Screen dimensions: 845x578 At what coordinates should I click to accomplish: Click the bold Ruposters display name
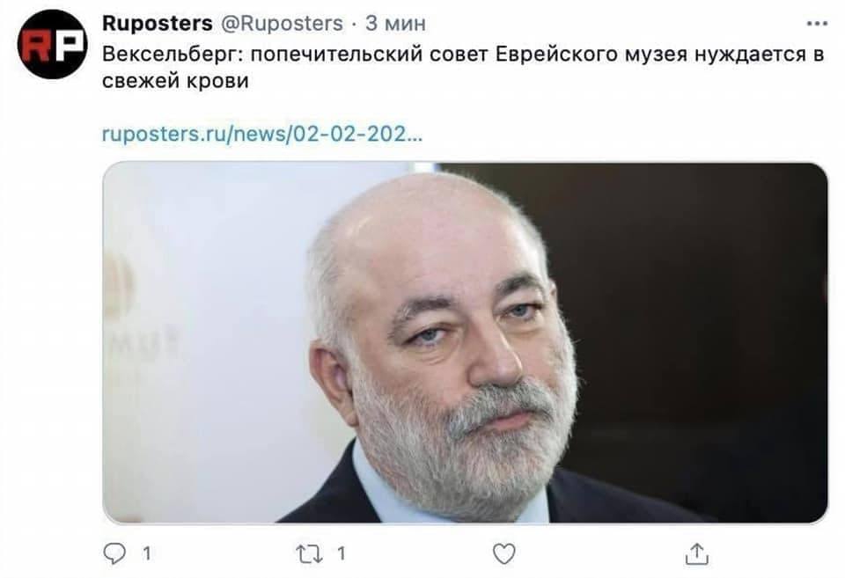(158, 23)
